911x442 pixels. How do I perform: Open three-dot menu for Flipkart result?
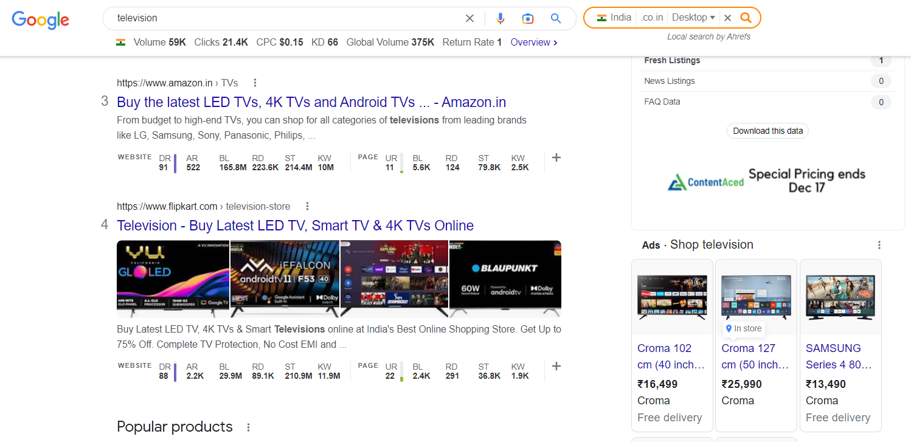[x=307, y=206]
